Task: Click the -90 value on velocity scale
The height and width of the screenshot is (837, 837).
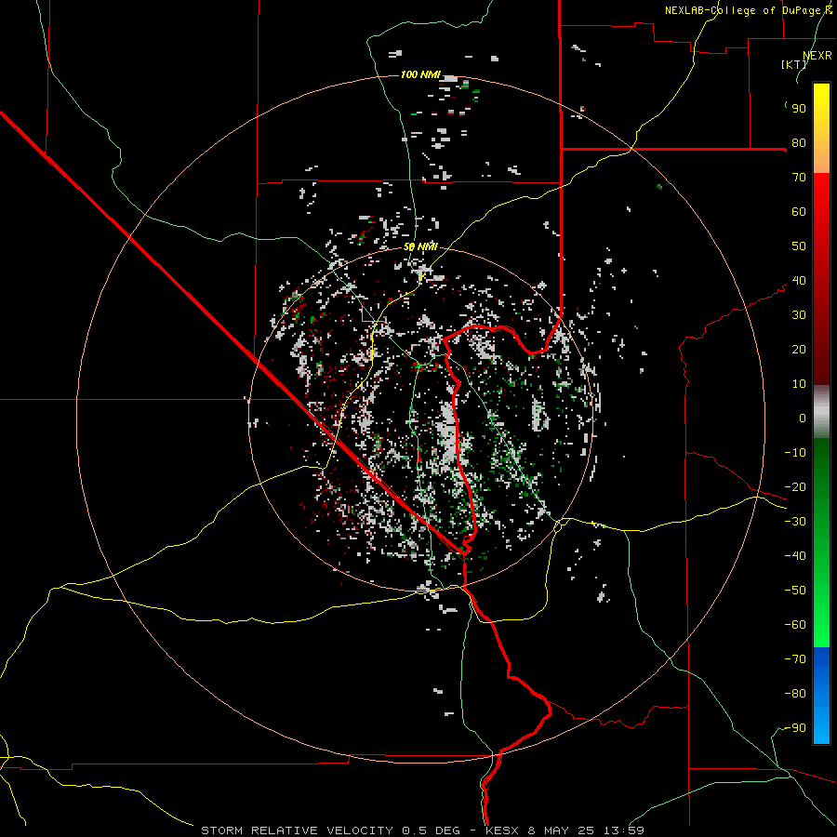Action: pos(795,728)
